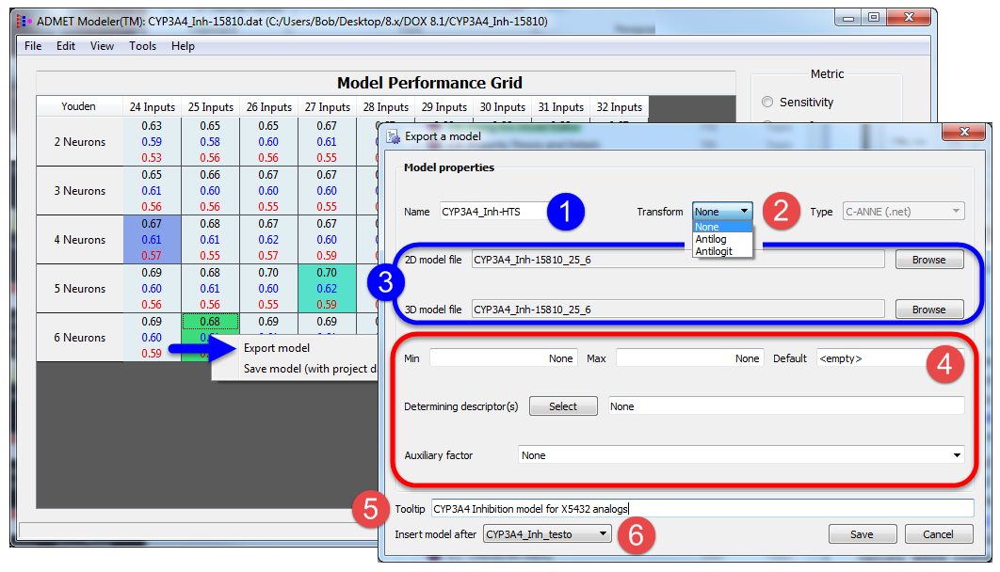The width and height of the screenshot is (1000, 572).
Task: Click the Tooltip text field
Action: click(x=702, y=508)
